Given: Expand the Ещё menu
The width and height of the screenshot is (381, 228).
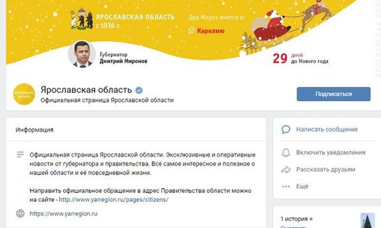Looking at the screenshot, I should click(302, 186).
